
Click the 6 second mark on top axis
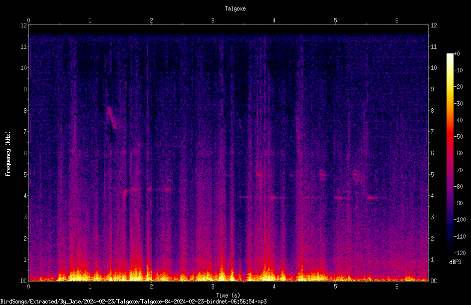(397, 20)
